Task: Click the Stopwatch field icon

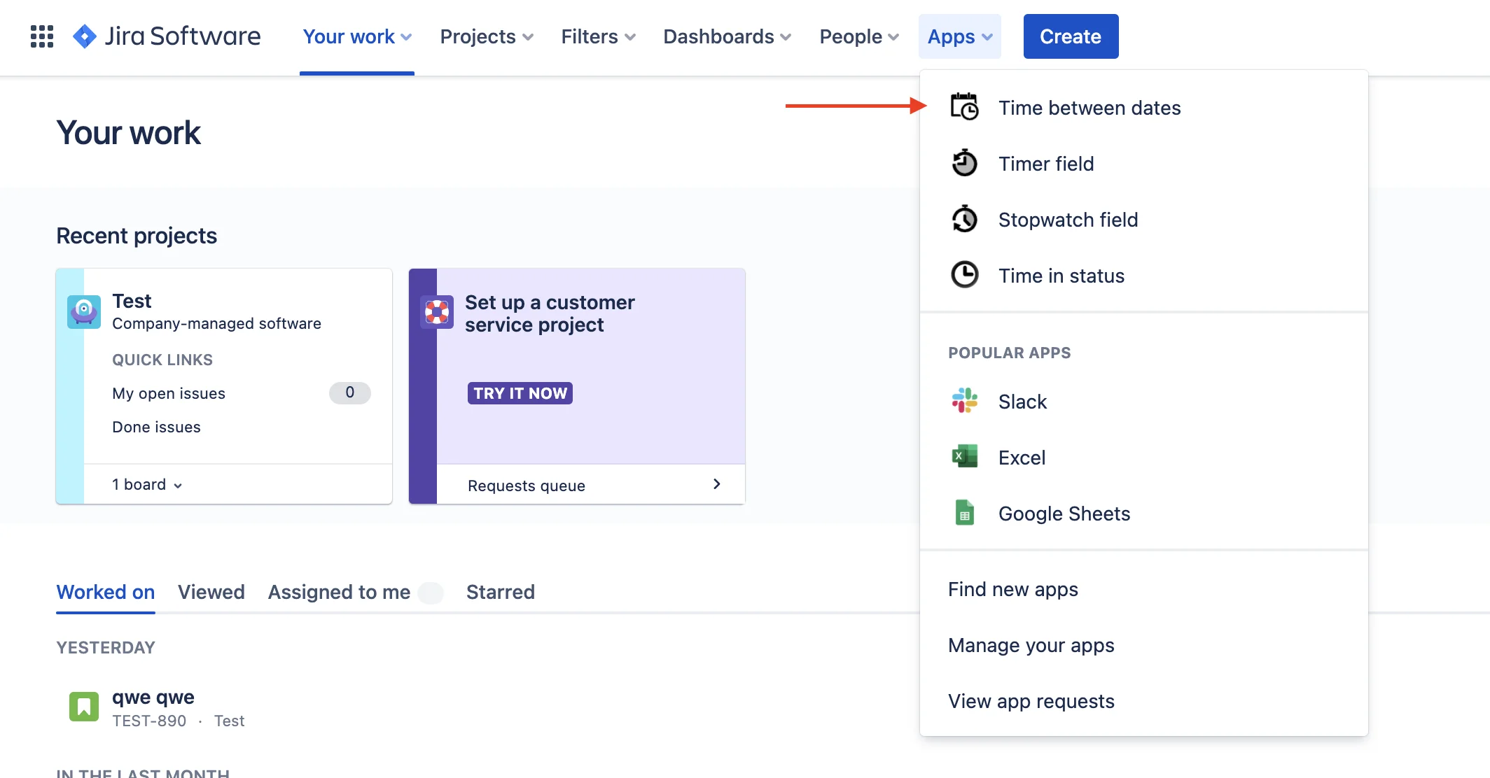Action: pos(964,219)
